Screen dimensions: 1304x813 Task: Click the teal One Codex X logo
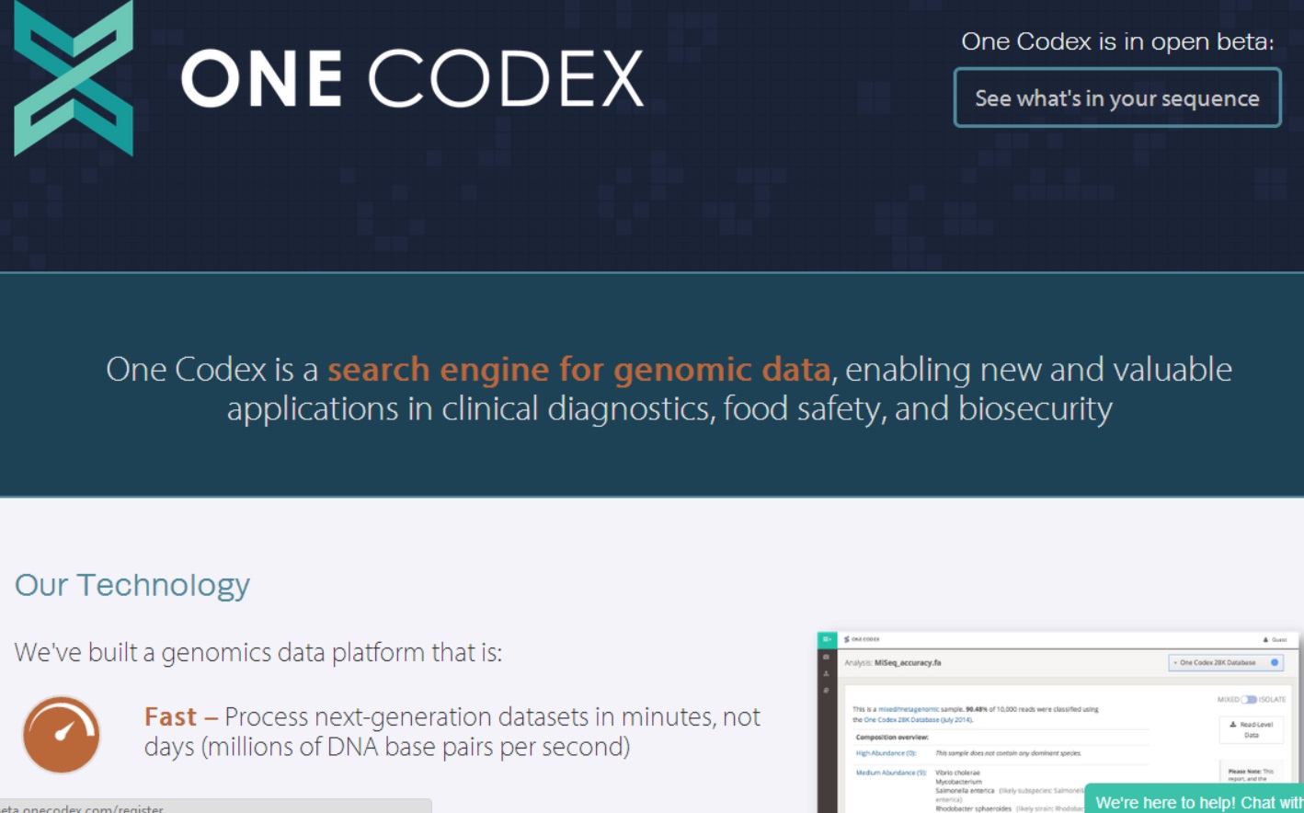pyautogui.click(x=74, y=78)
